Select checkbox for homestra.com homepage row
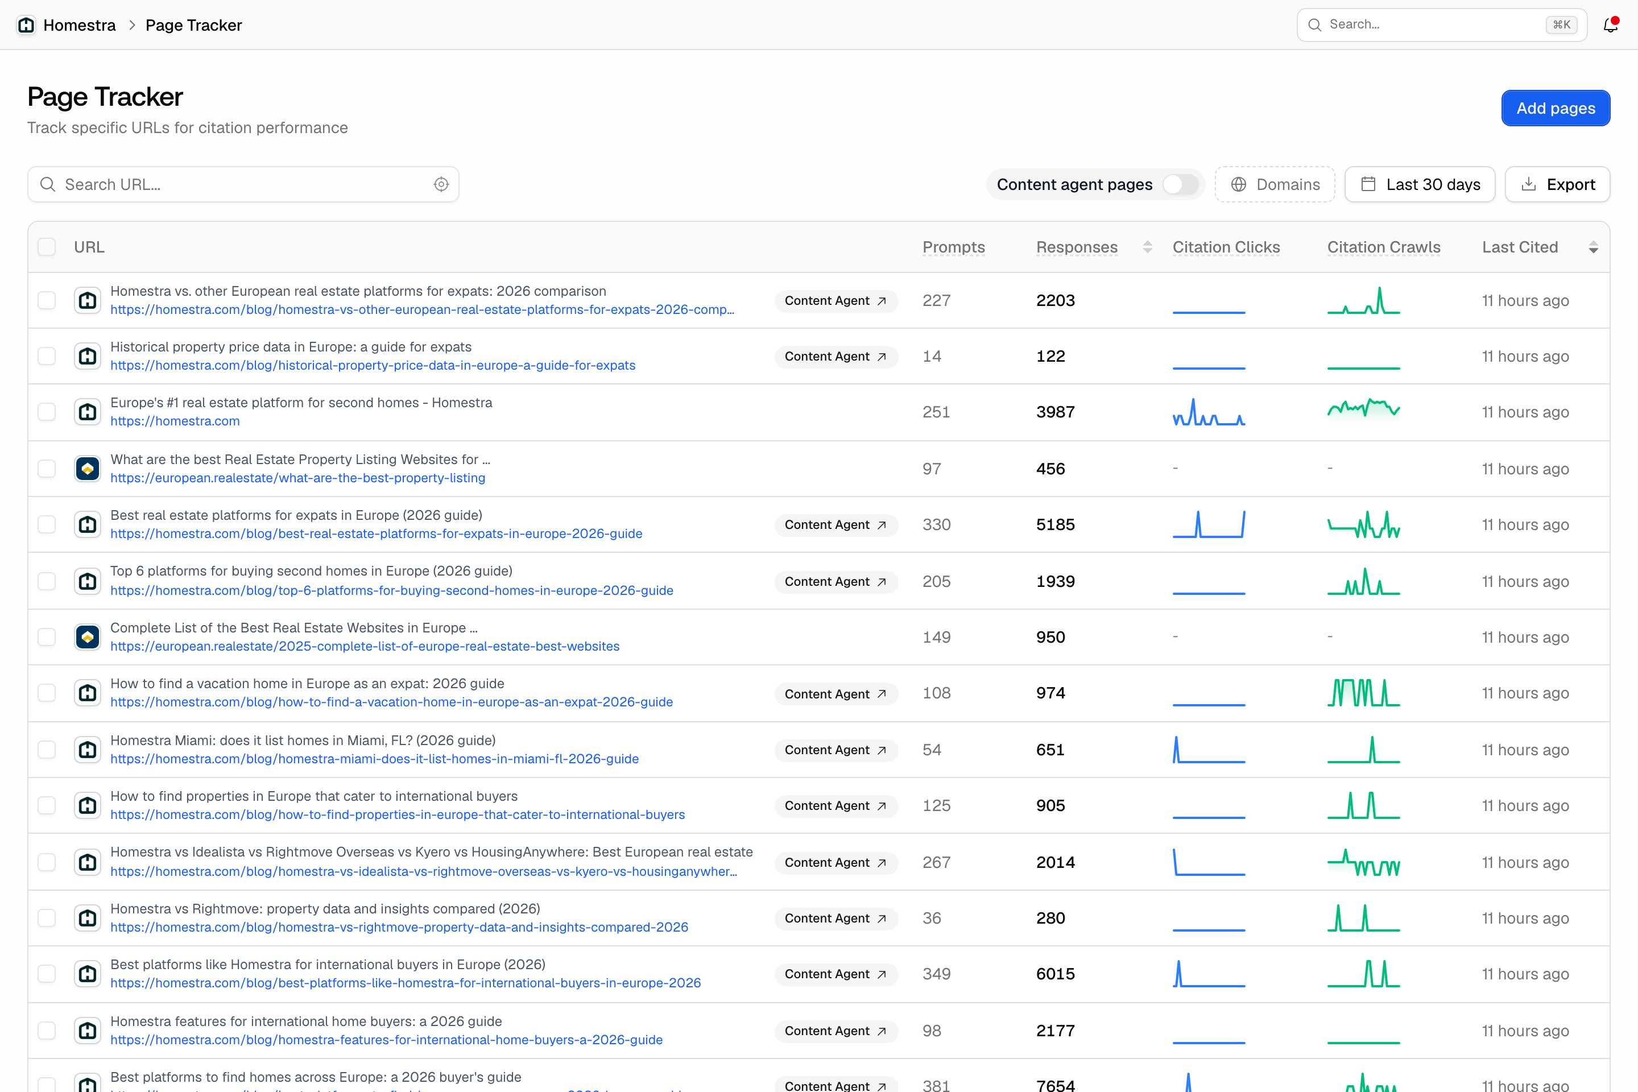 click(x=47, y=412)
